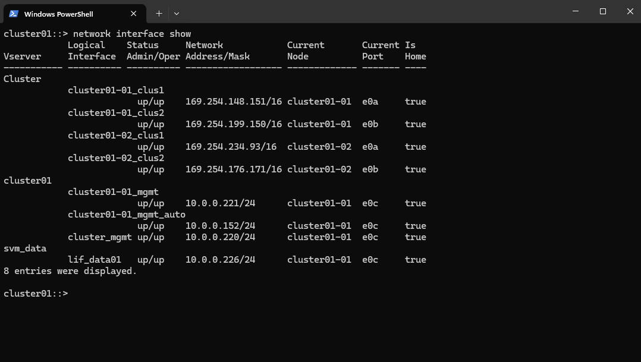The width and height of the screenshot is (641, 362).
Task: Click the cluster01-01_mgmt_auto interface name
Action: pyautogui.click(x=126, y=215)
